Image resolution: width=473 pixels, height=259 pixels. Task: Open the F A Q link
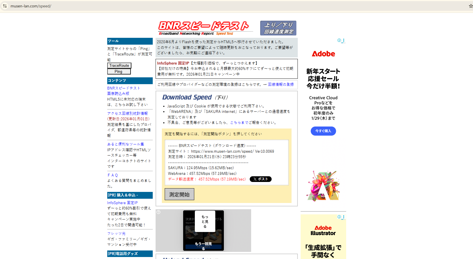112,175
